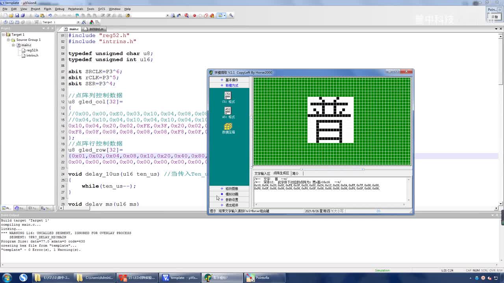Screen dimensions: 504x283
Task: Collapse the Source Group 1 node
Action: [8, 40]
